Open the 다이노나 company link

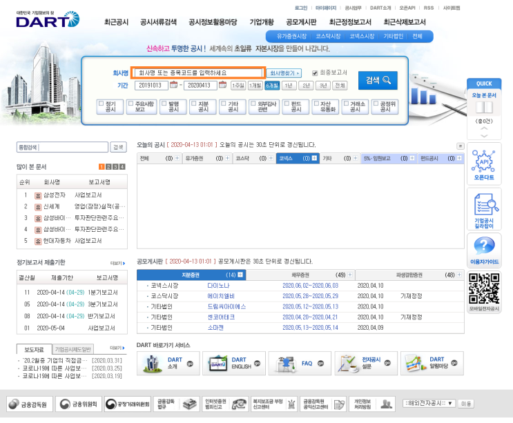pyautogui.click(x=218, y=286)
